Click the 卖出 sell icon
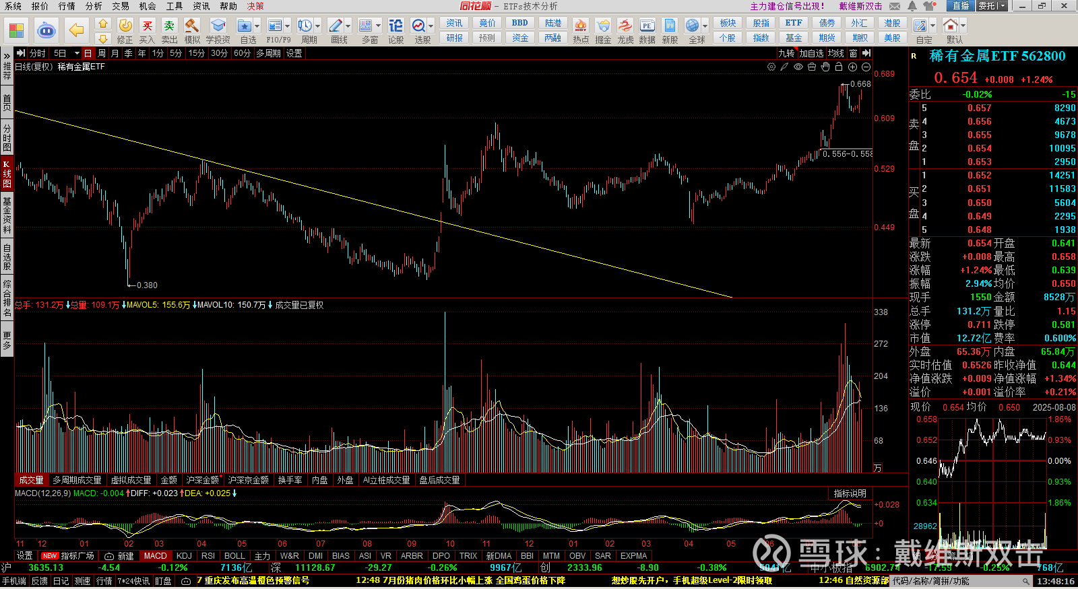The width and height of the screenshot is (1078, 589). [x=169, y=30]
